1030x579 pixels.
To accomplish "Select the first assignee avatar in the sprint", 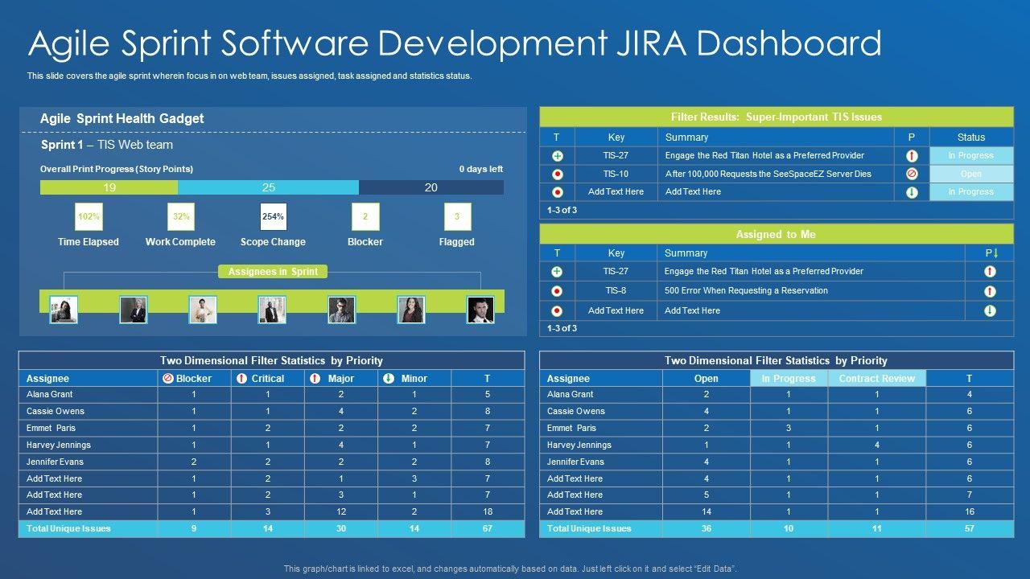I will [x=64, y=310].
